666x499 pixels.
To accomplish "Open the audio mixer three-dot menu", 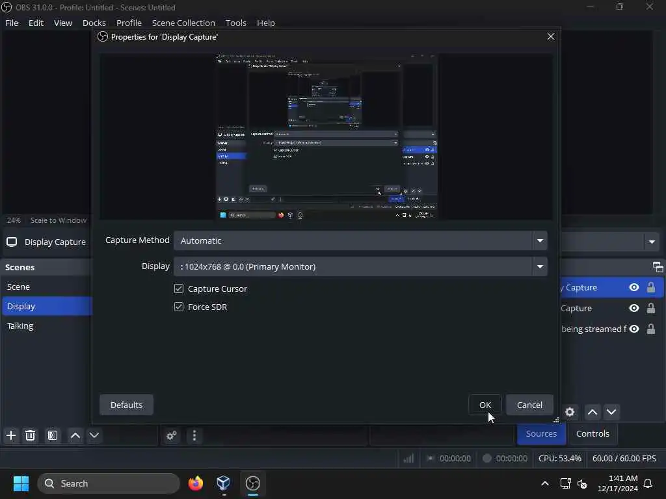I will click(x=194, y=435).
